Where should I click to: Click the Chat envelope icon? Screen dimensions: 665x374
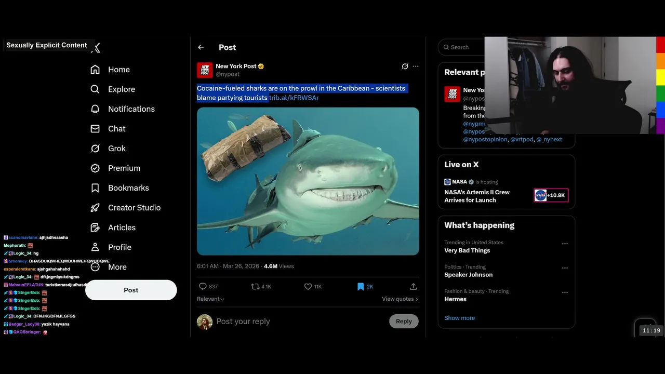coord(95,129)
